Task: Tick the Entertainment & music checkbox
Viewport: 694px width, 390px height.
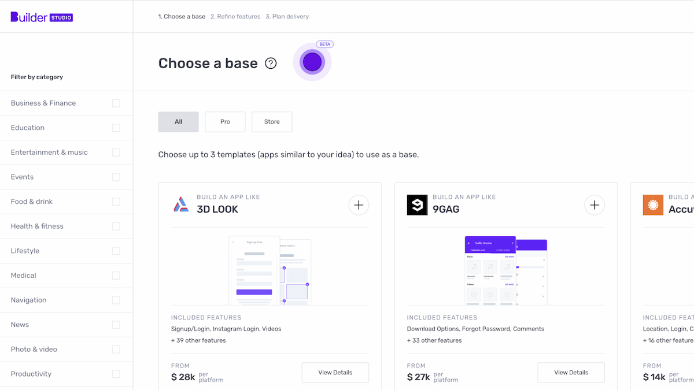Action: 116,153
